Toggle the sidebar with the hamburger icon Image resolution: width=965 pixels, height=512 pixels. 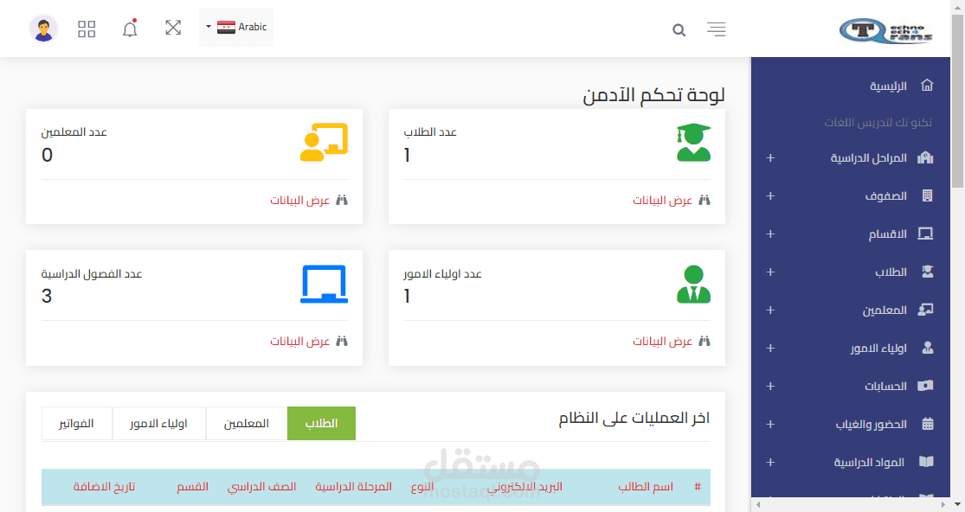(x=717, y=29)
